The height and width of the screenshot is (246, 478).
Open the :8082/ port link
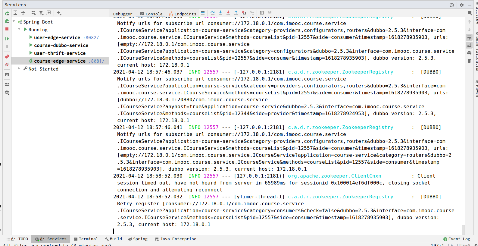91,37
